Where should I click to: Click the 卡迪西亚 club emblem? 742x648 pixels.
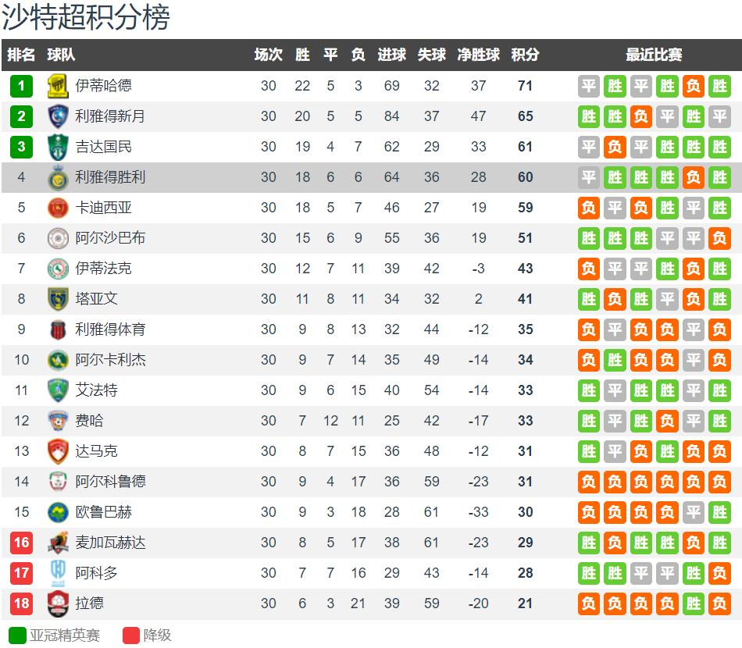58,208
